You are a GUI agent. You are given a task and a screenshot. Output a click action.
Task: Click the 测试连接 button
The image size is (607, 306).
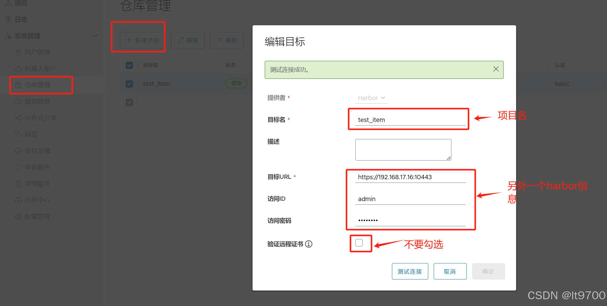click(x=410, y=271)
